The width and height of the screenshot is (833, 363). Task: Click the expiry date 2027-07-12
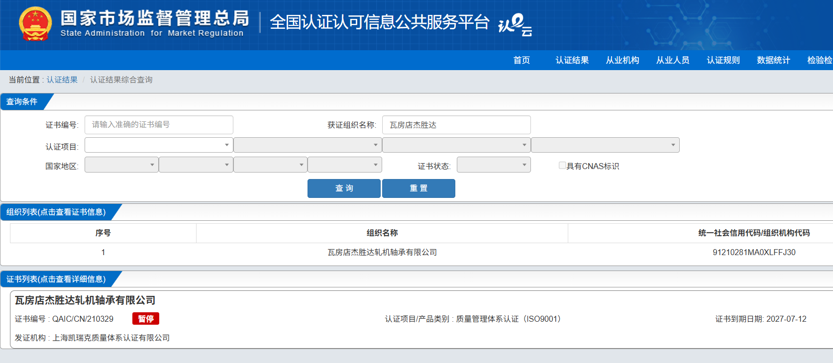(786, 319)
